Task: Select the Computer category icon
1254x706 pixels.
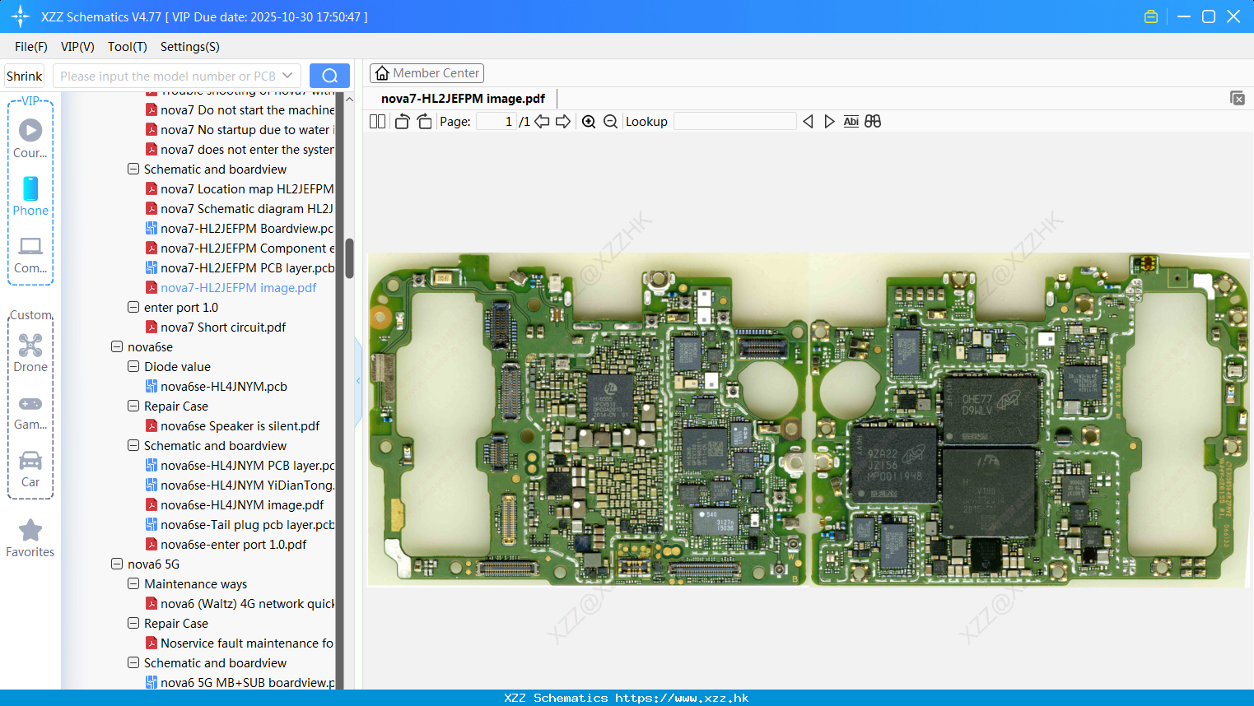Action: (x=30, y=254)
